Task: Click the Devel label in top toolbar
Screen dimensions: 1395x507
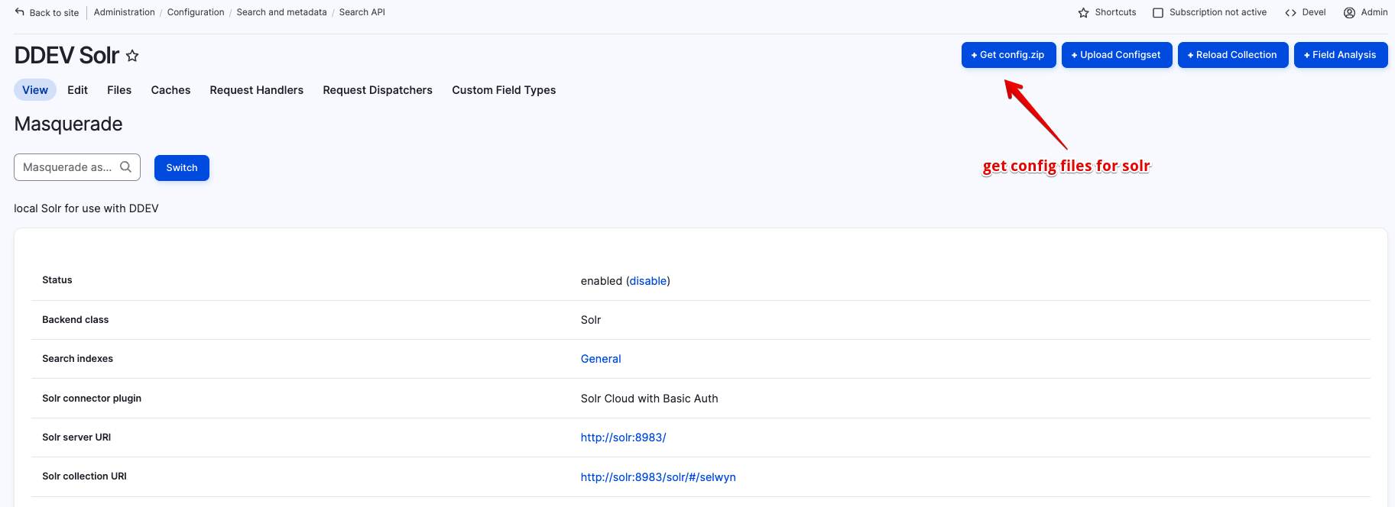Action: click(1314, 12)
